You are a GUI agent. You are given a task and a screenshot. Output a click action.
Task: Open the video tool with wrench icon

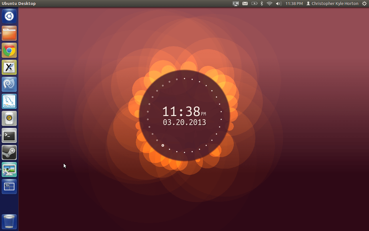tap(9, 169)
